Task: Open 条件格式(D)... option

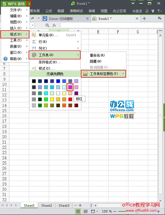Action: [55, 62]
